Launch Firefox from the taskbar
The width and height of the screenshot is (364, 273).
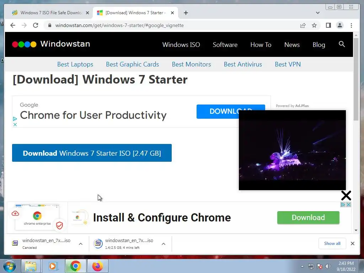pyautogui.click(x=97, y=266)
